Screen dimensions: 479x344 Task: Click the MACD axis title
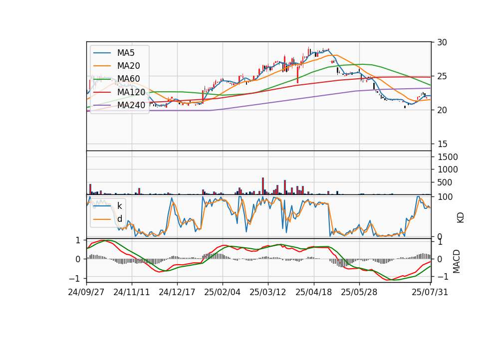[x=457, y=261]
